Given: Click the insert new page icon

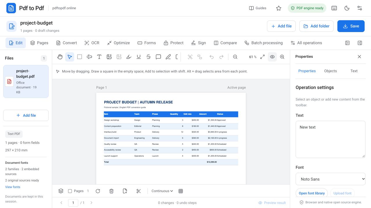Looking at the screenshot, I should click(x=125, y=191).
